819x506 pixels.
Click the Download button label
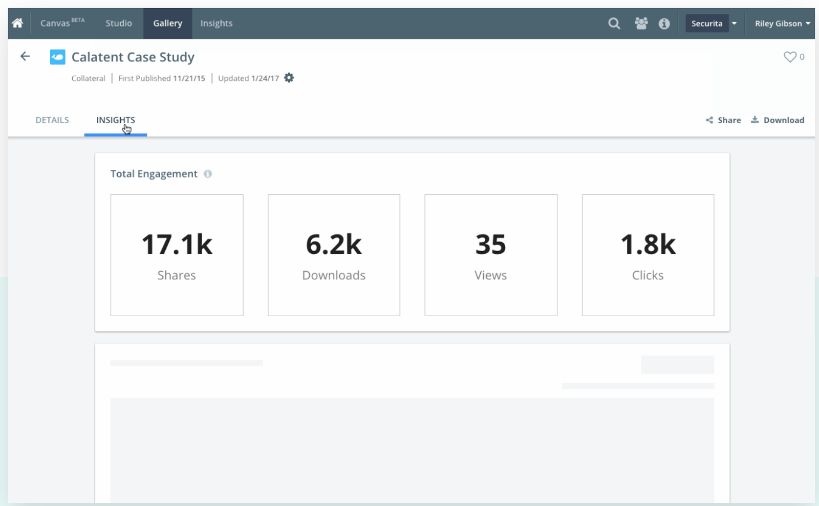[784, 120]
